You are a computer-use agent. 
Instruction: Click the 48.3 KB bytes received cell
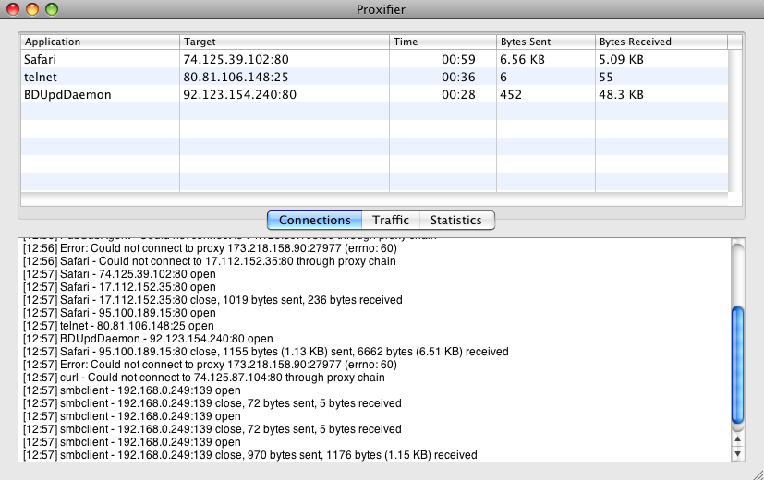point(621,94)
